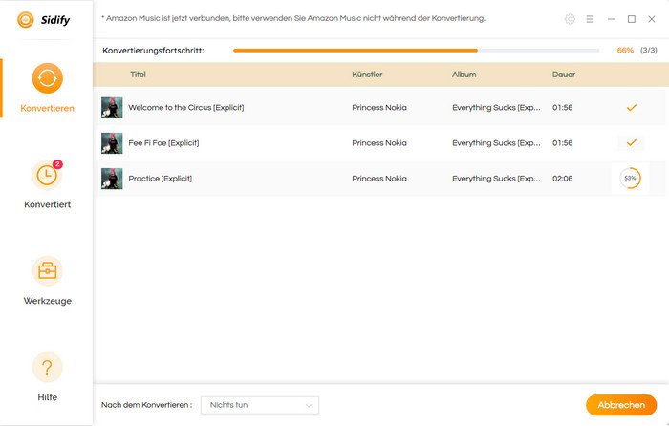
Task: Open the hamburger menu icon
Action: click(590, 19)
